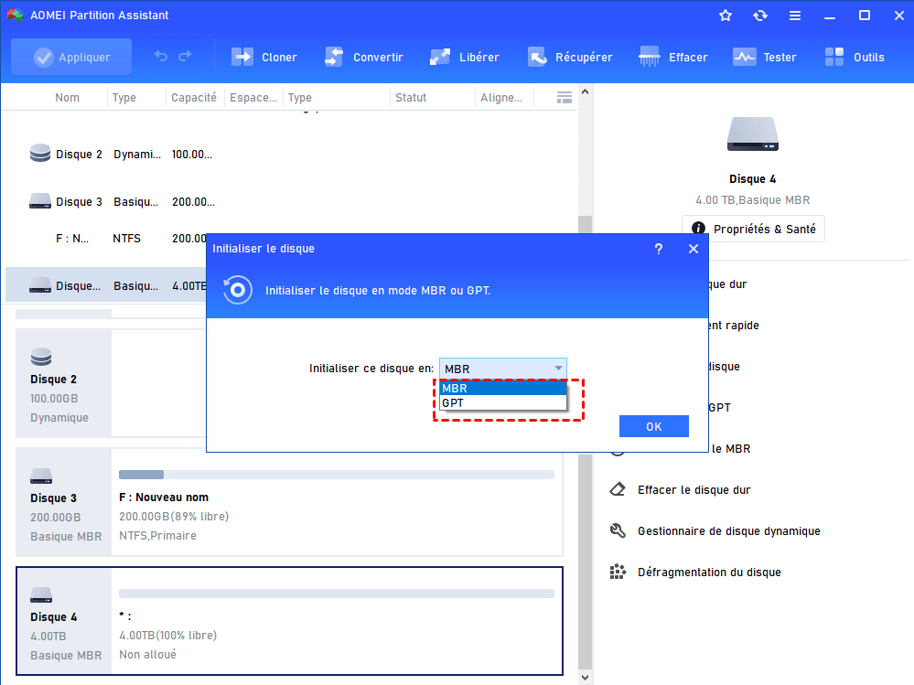The image size is (914, 685).
Task: Collapse the initialization mode combo box arrow
Action: (x=558, y=369)
